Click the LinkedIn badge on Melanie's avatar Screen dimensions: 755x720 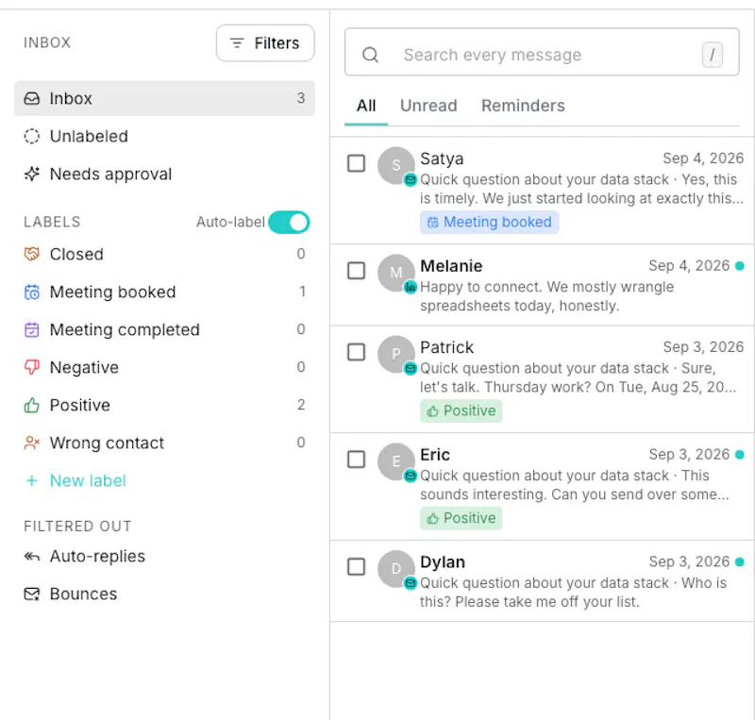tap(411, 288)
